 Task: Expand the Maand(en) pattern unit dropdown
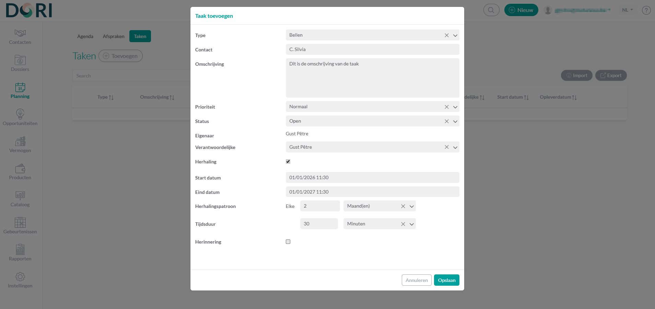[x=411, y=206]
